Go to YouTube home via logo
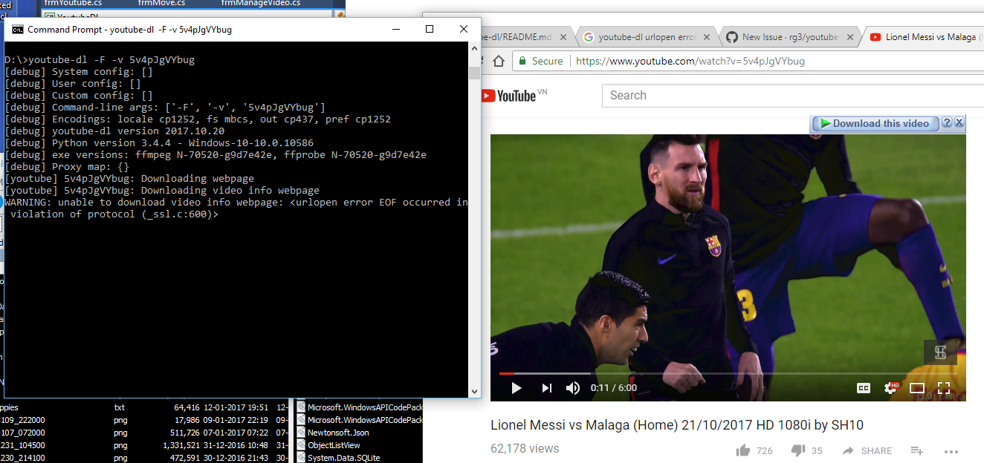Viewport: 984px width, 463px height. (x=514, y=95)
